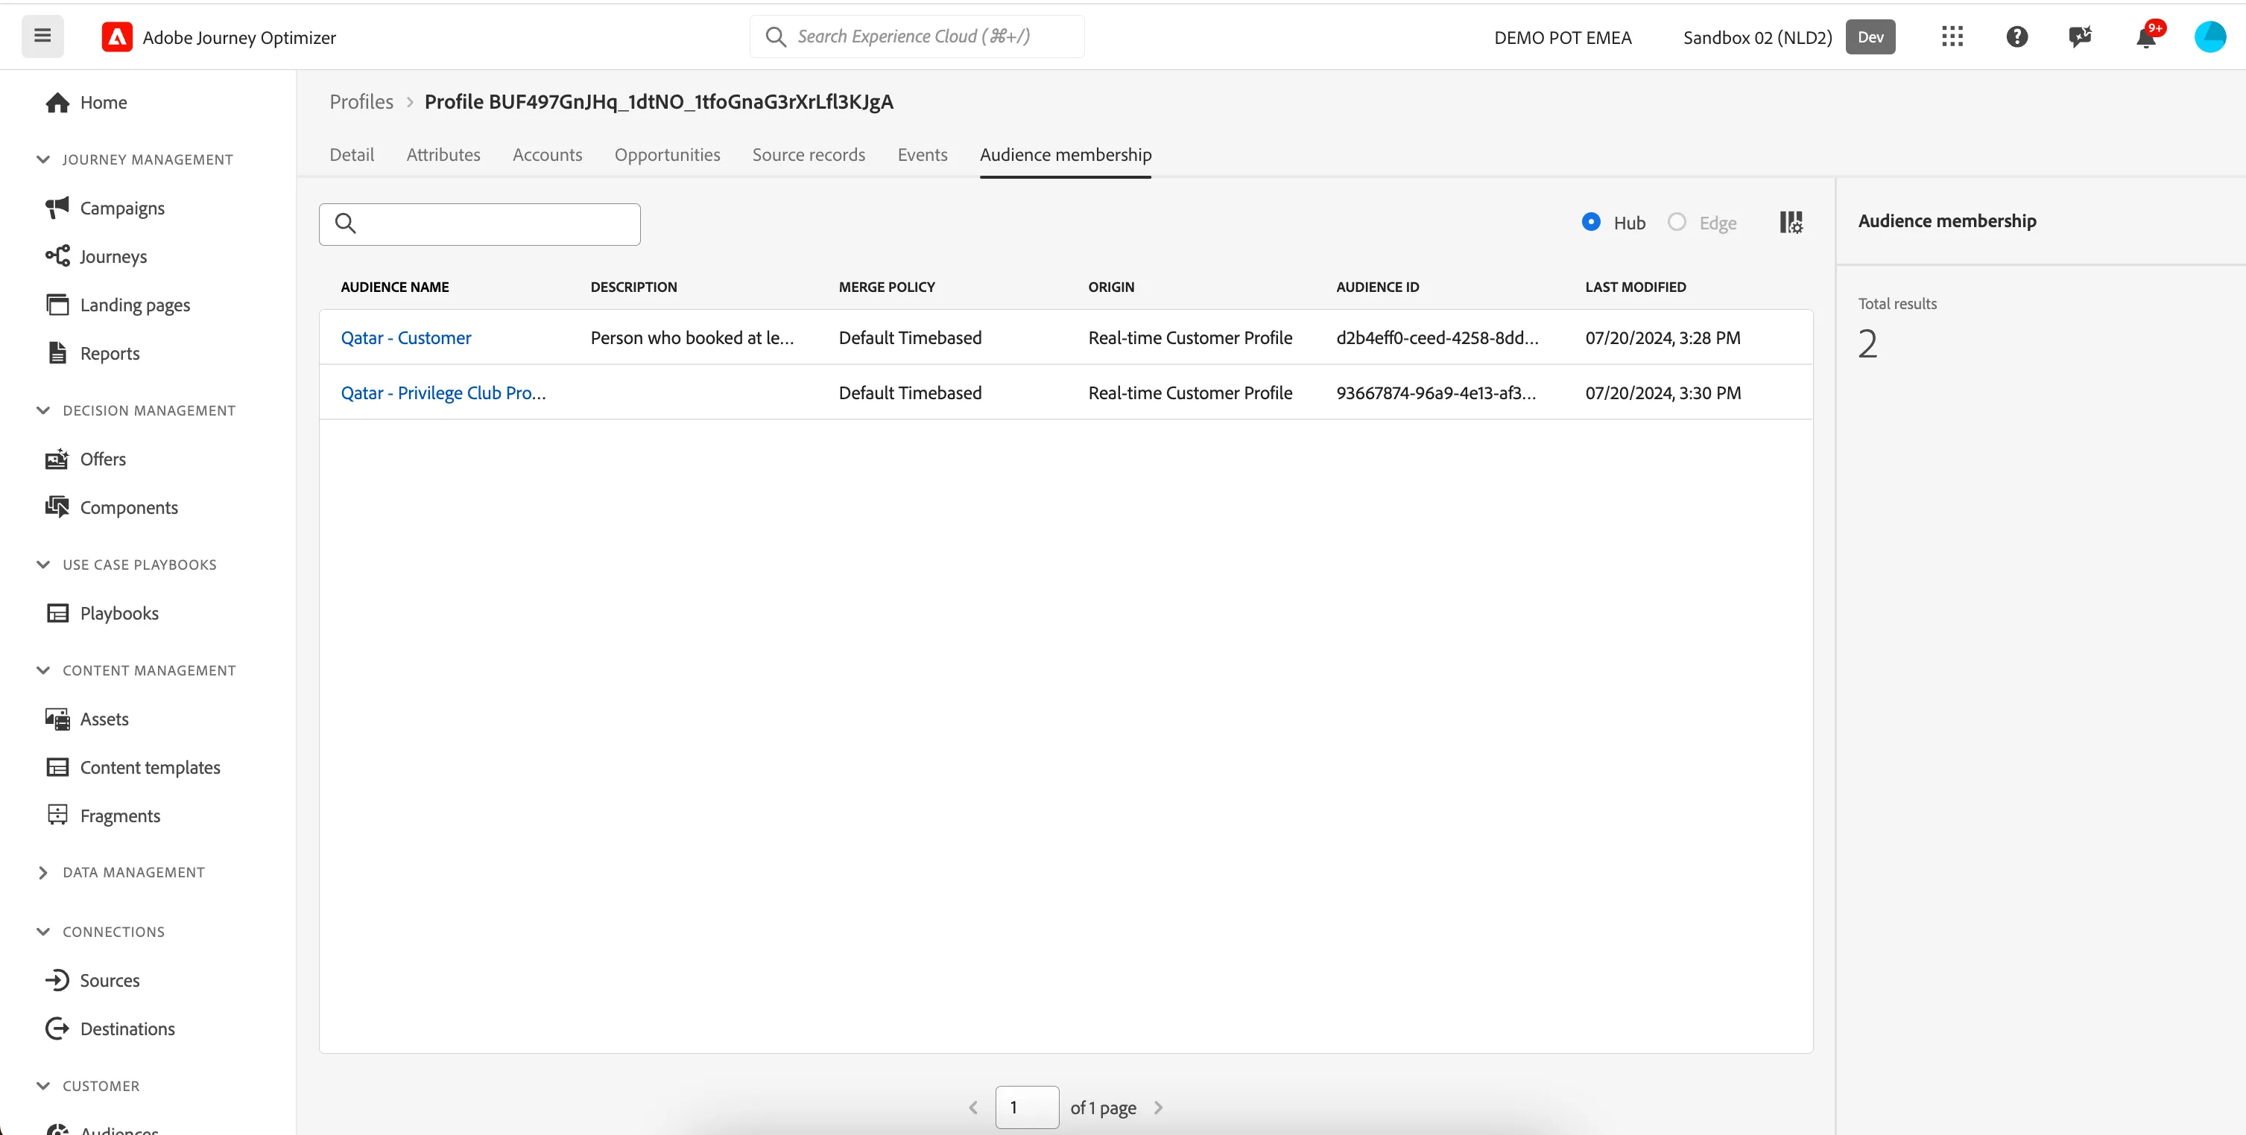The width and height of the screenshot is (2246, 1135).
Task: Click the Search Experience Cloud box
Action: click(917, 36)
